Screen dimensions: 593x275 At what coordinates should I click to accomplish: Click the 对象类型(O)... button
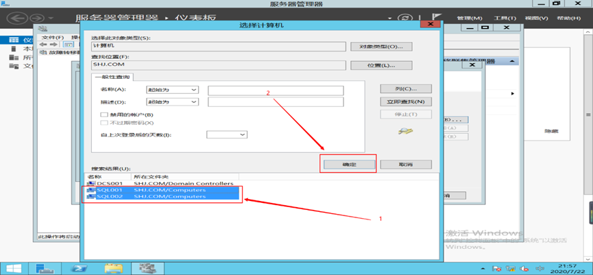click(x=381, y=47)
